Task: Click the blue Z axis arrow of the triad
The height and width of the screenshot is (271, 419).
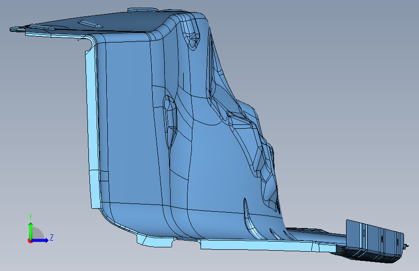Action: 40,240
